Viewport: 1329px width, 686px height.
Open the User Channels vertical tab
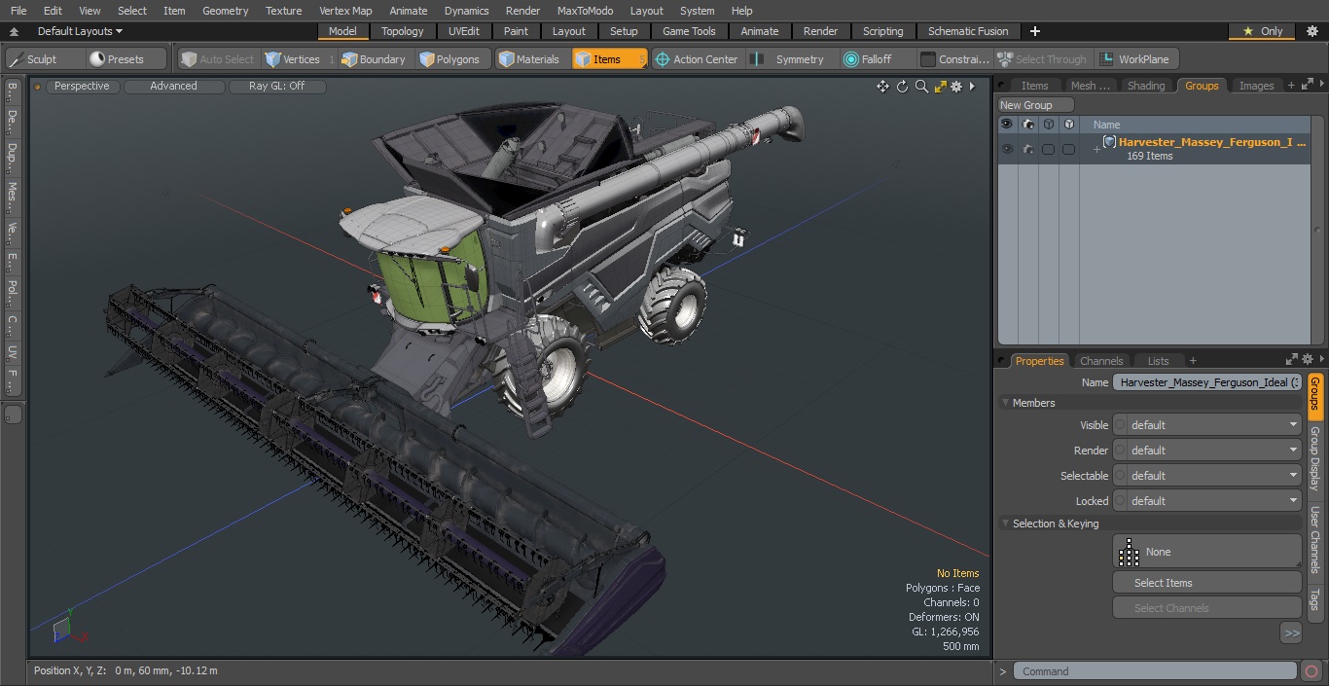(1315, 539)
